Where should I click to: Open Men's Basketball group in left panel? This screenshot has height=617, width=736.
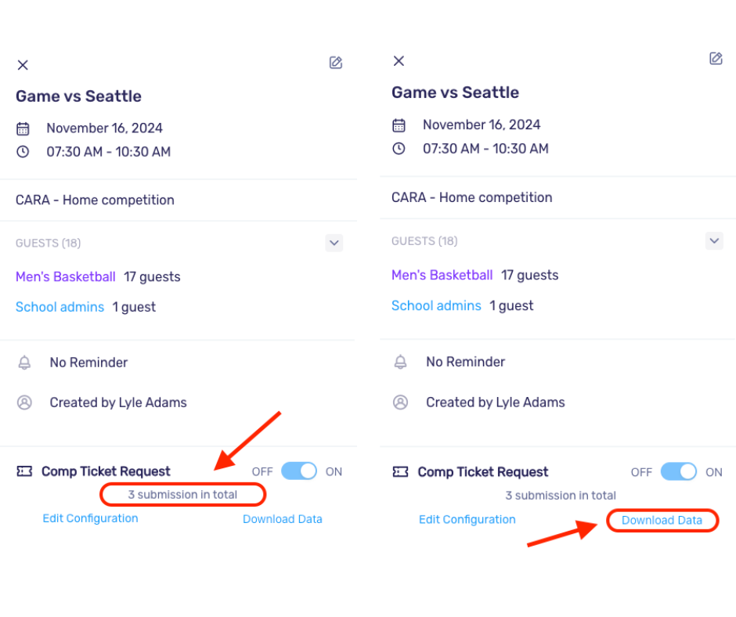pos(66,276)
